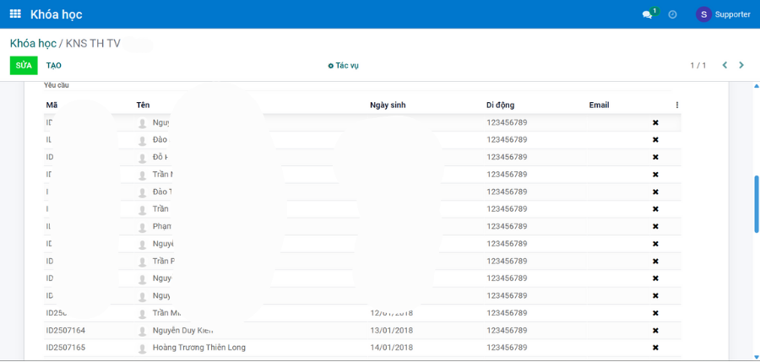Click the TẠO create button
760x362 pixels.
pyautogui.click(x=54, y=65)
